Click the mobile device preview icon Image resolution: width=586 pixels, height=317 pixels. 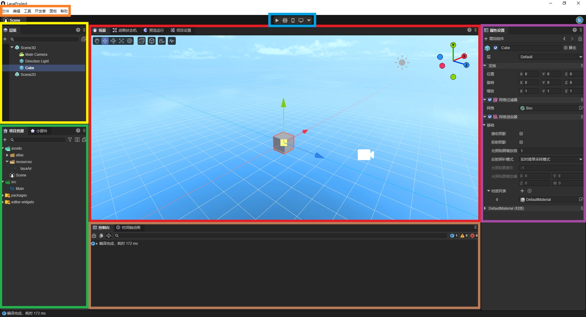coord(293,20)
